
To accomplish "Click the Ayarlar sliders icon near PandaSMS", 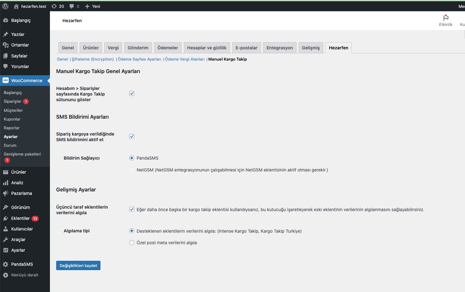I will click(x=6, y=250).
